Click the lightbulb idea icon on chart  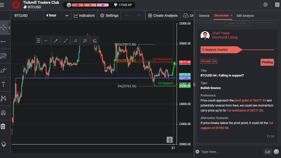[x=170, y=140]
